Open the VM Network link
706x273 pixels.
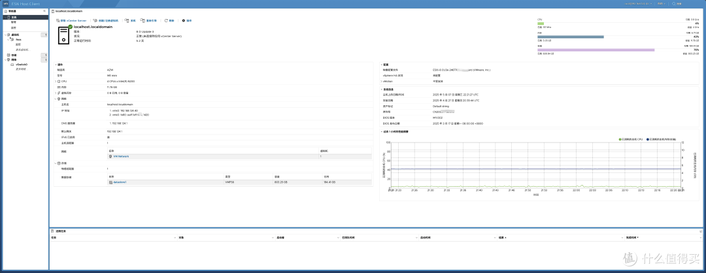(121, 156)
